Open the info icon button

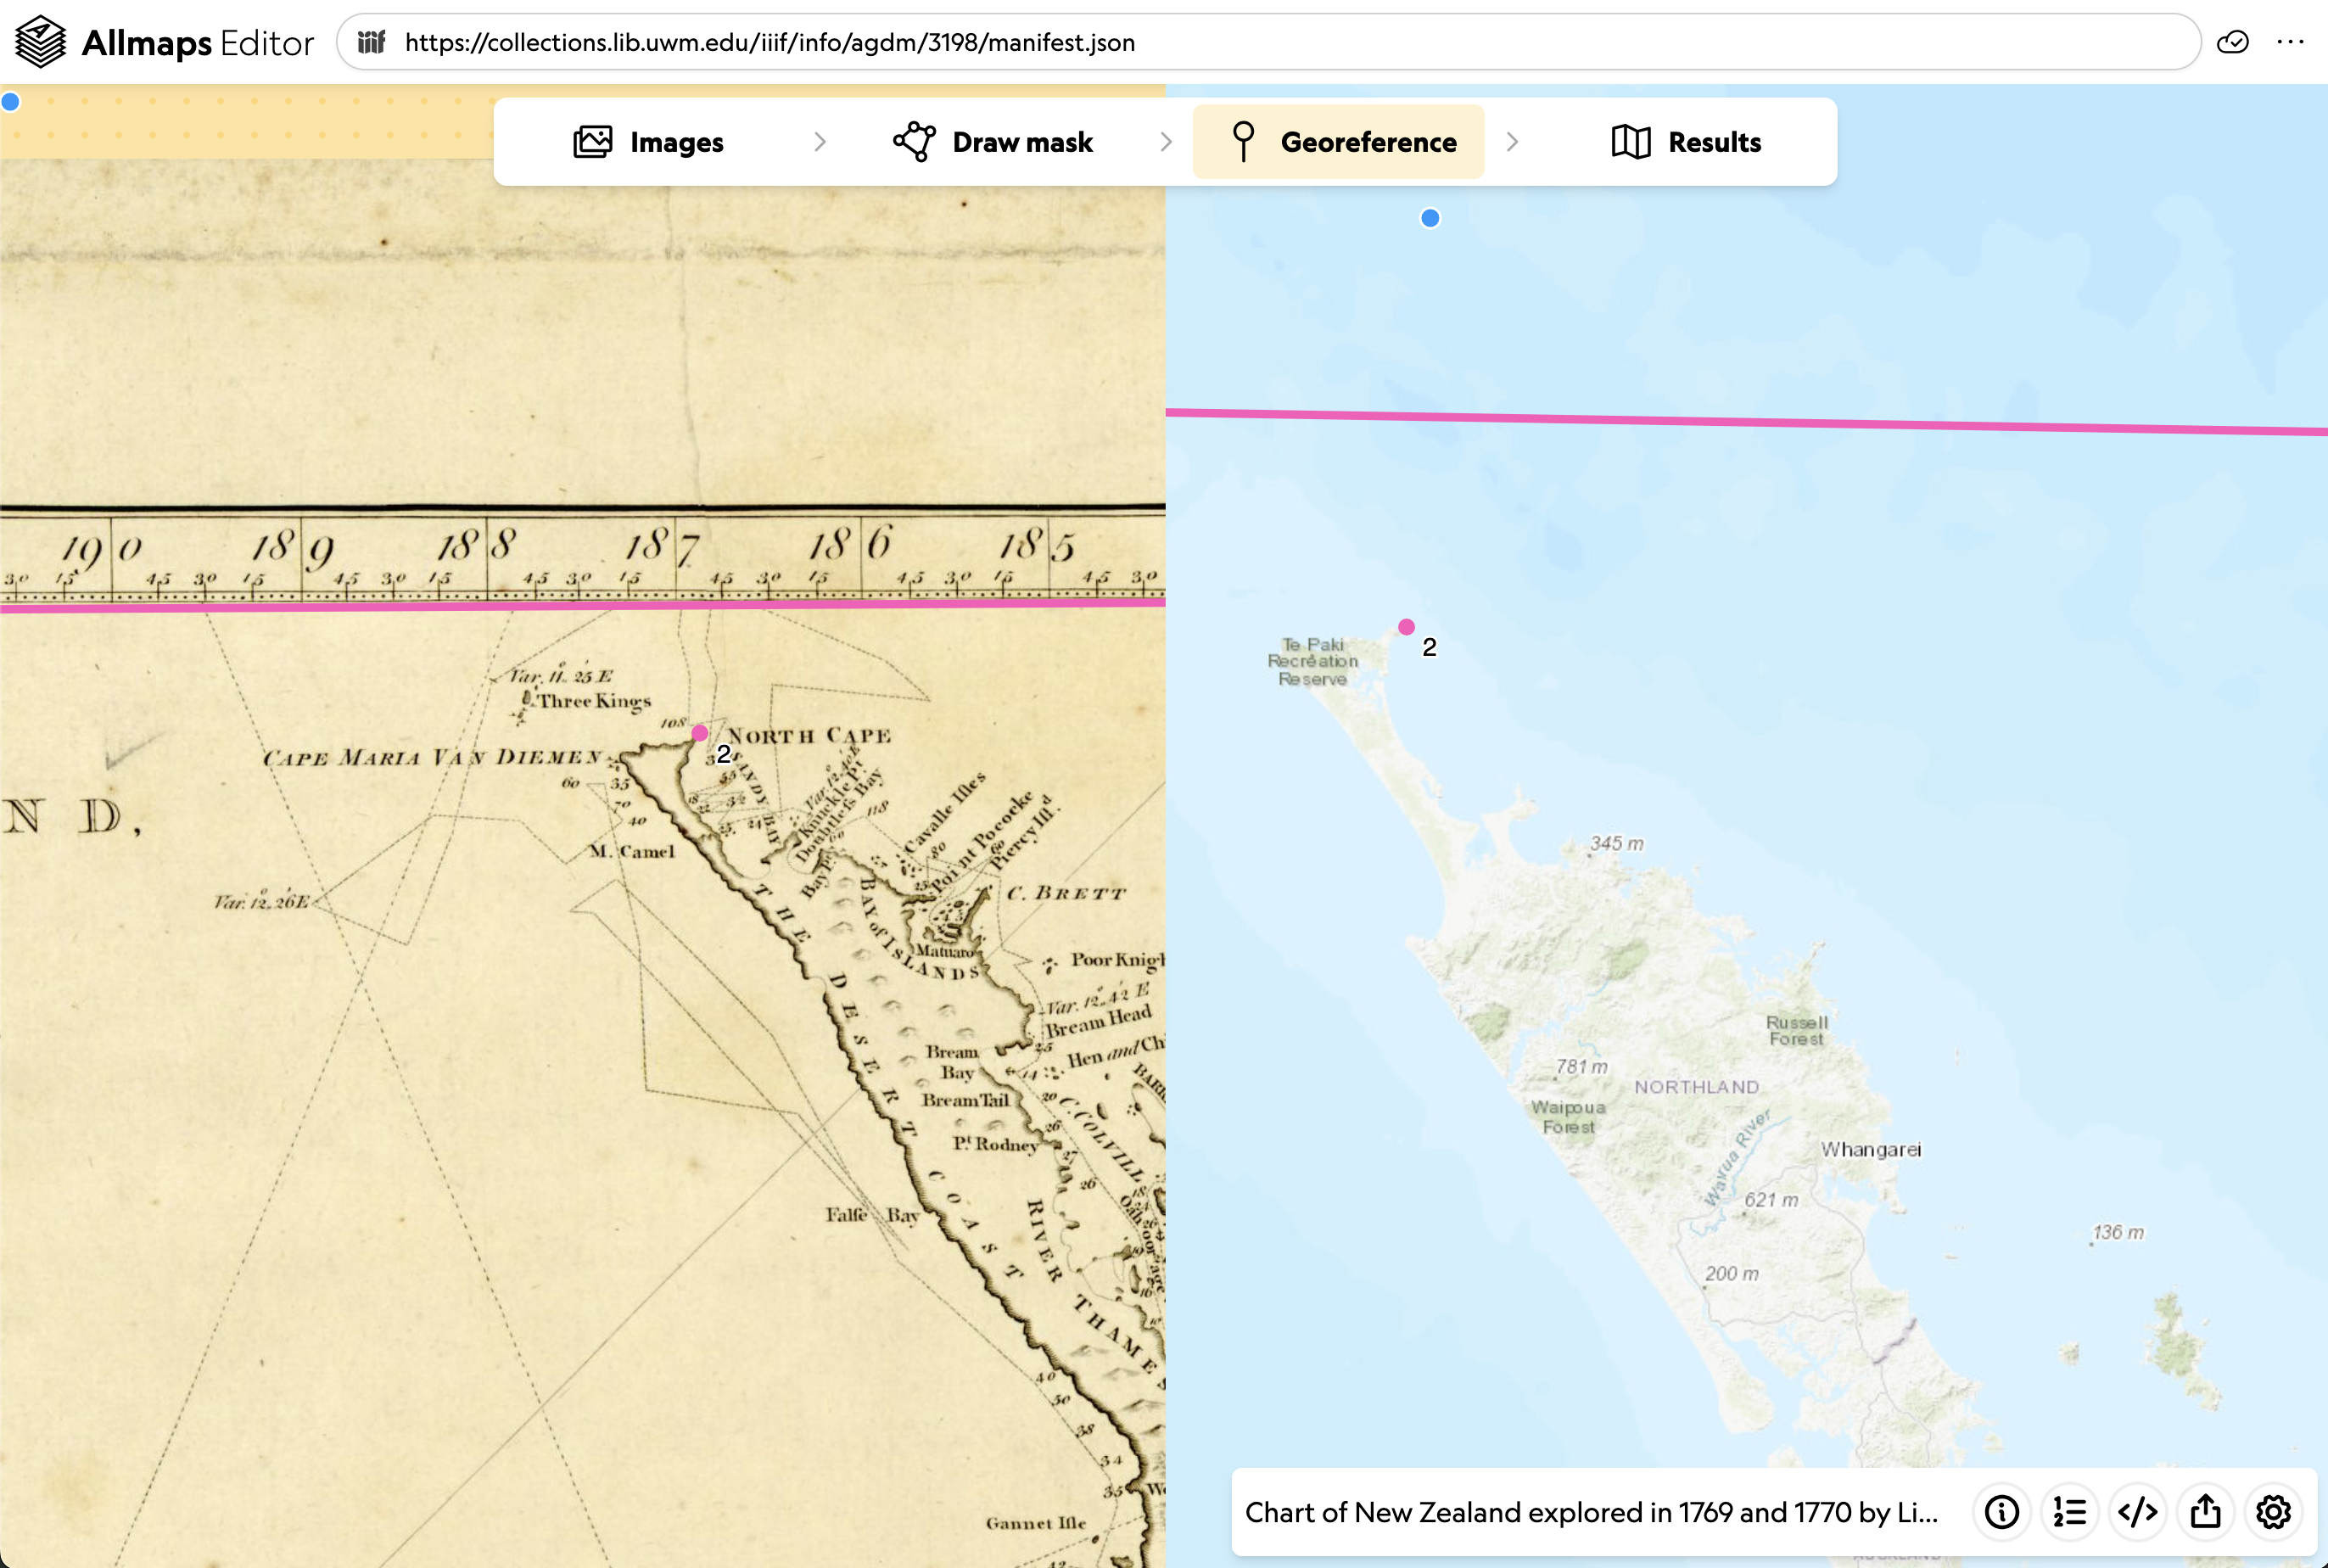[2001, 1512]
